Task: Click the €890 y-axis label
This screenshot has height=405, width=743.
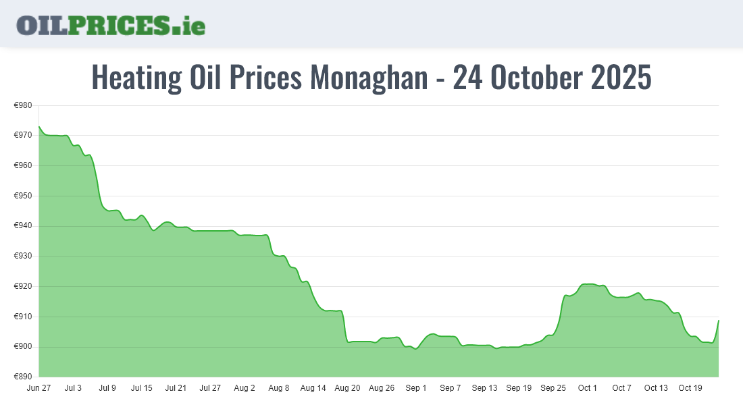Action: [24, 377]
